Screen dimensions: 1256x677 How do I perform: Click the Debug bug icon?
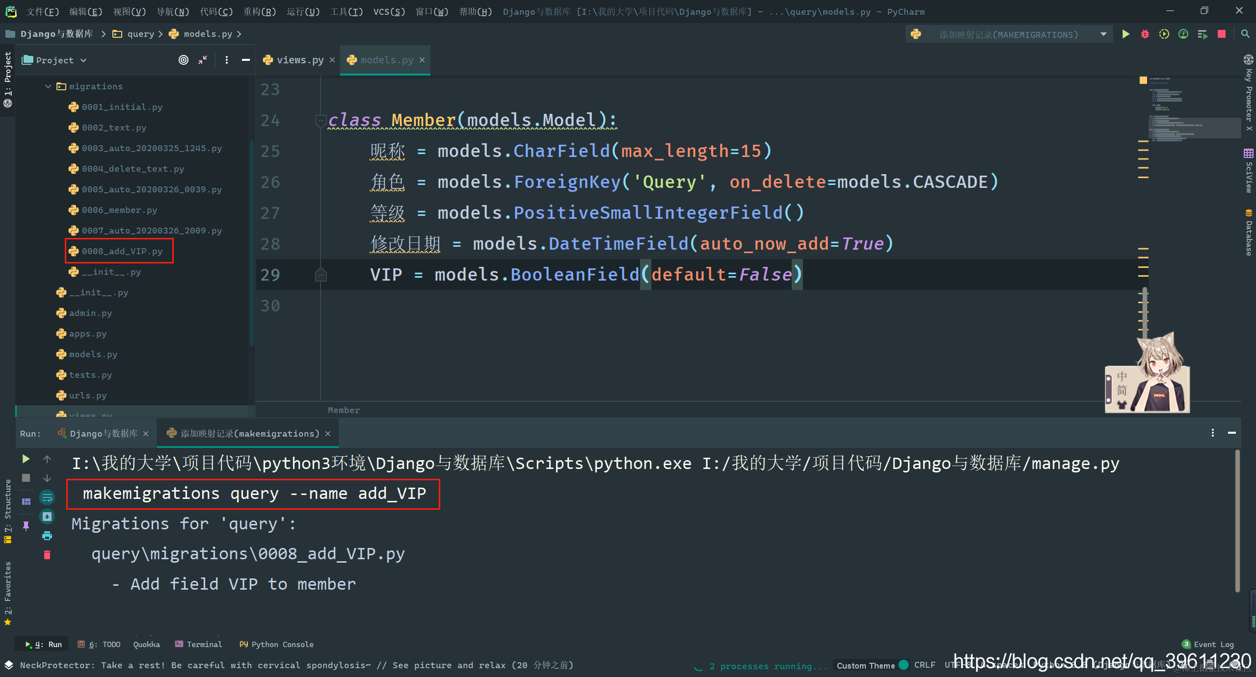point(1145,34)
